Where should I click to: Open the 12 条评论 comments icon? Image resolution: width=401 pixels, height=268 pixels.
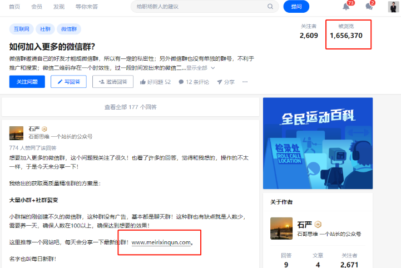pos(181,82)
